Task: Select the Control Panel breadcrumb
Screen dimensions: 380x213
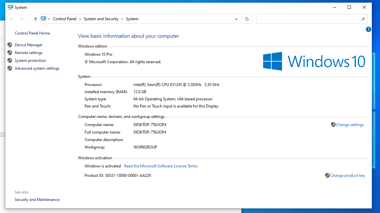Action: click(64, 19)
